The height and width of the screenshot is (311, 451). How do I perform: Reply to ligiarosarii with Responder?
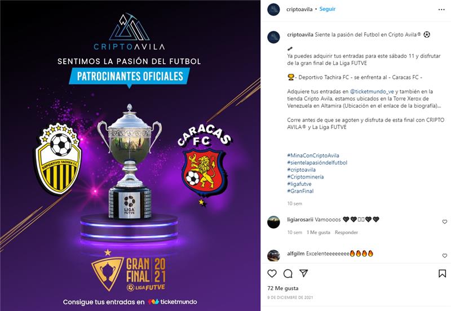pyautogui.click(x=346, y=232)
